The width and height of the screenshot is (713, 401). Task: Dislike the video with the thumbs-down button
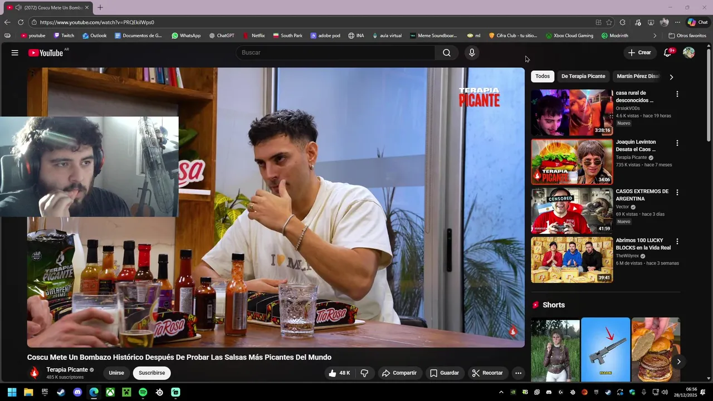click(x=364, y=373)
